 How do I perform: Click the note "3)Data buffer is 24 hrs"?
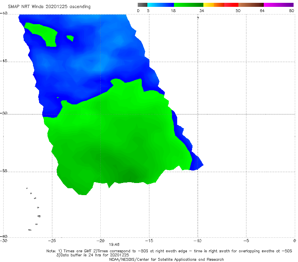click(x=93, y=255)
